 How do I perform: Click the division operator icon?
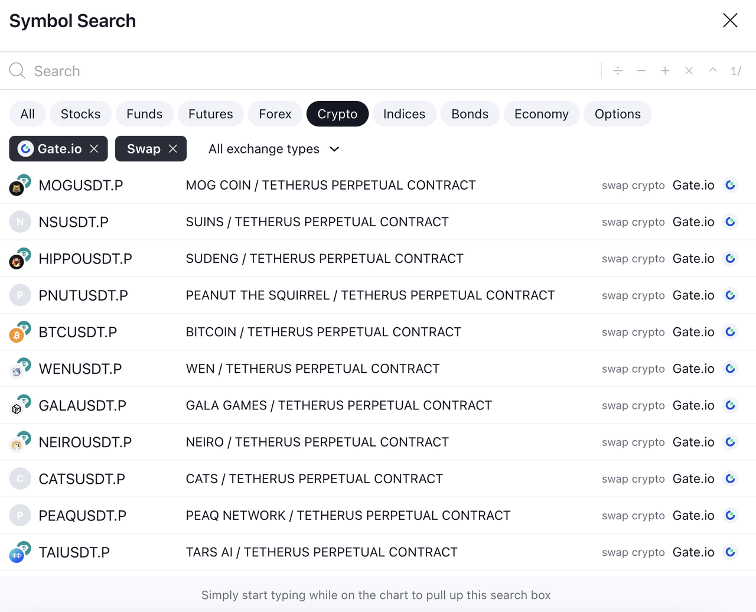pos(618,71)
